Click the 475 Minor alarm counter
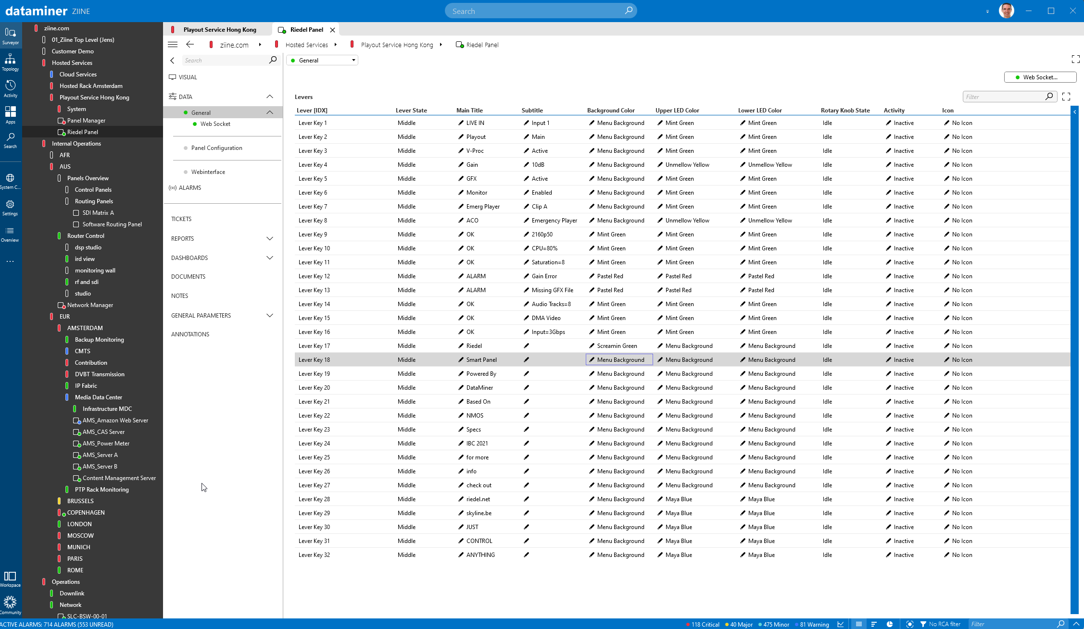This screenshot has width=1084, height=629. pos(774,624)
